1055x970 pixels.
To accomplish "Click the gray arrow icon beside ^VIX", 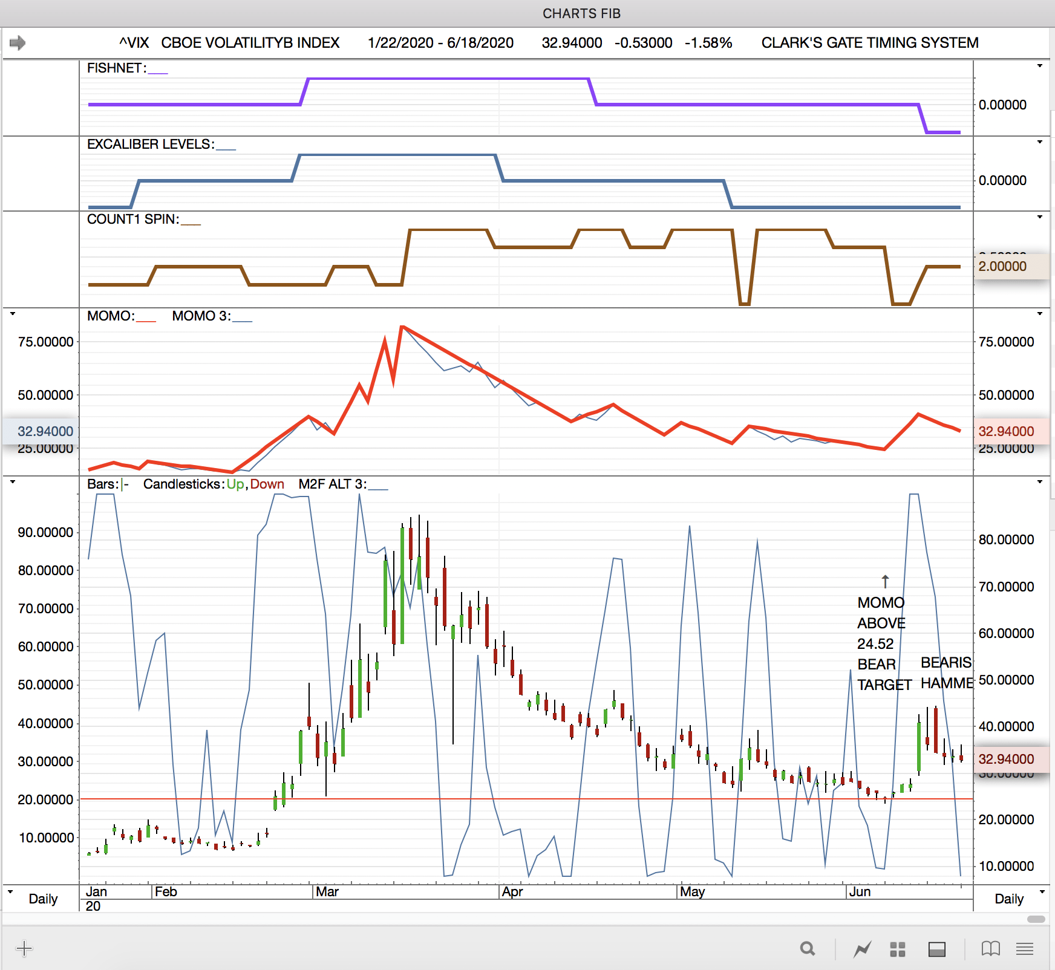I will (18, 43).
